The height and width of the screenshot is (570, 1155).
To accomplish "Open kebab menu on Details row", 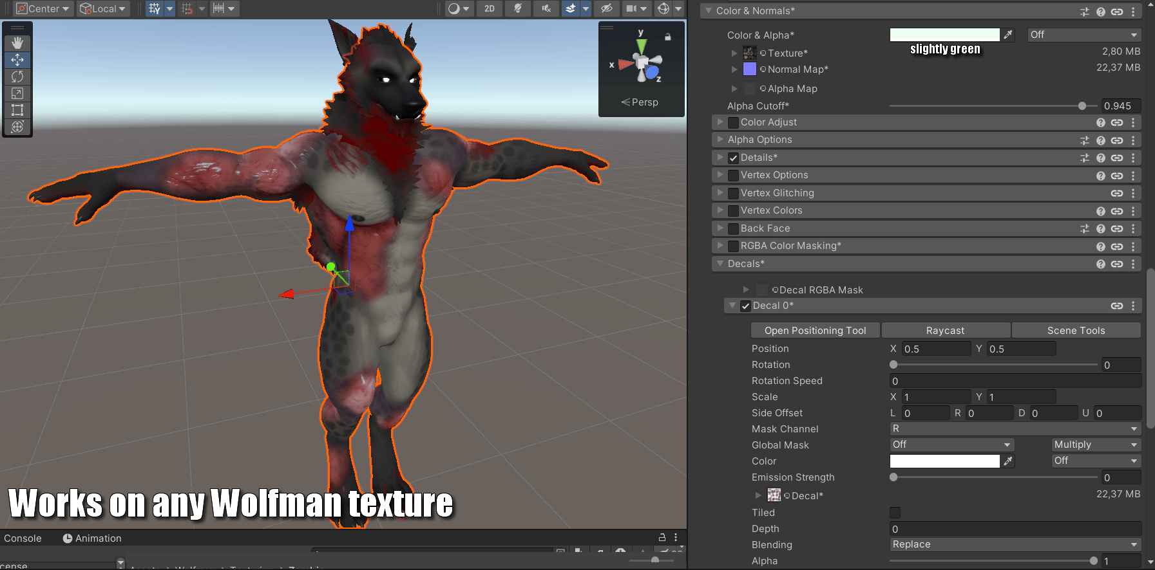I will pos(1133,158).
